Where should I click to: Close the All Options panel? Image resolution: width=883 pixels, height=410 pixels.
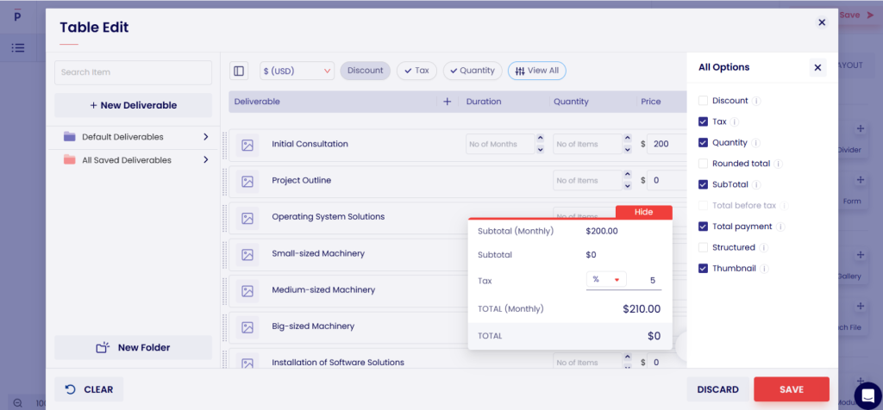coord(817,67)
